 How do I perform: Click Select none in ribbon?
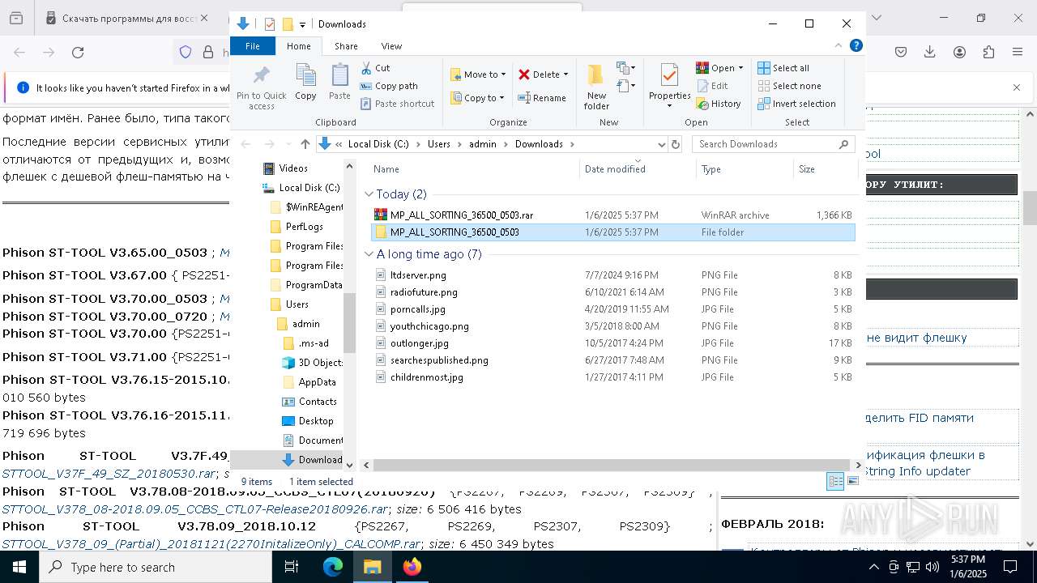tap(789, 86)
